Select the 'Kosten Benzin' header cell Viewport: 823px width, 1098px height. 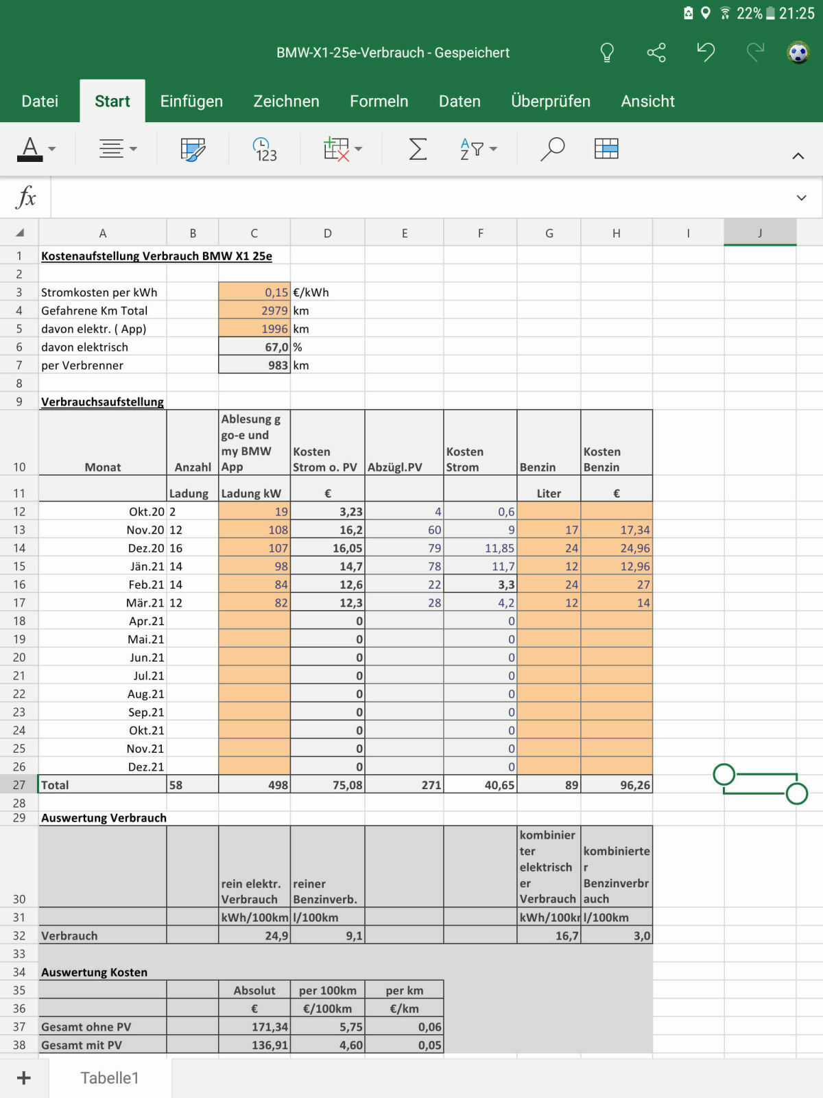[x=617, y=443]
